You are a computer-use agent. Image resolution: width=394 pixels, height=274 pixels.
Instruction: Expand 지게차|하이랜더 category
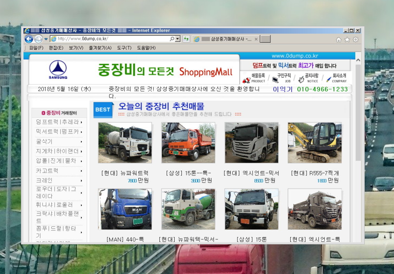click(59, 151)
